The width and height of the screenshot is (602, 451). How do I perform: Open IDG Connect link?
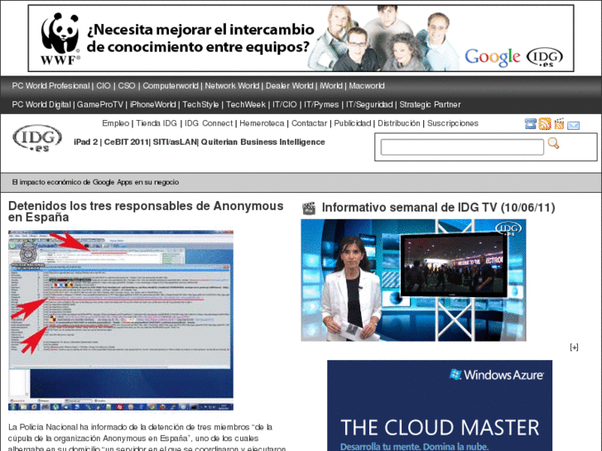pos(209,123)
